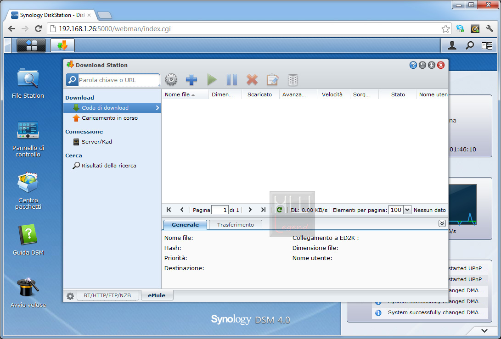Open File Station desktop icon
This screenshot has height=339, width=501.
(28, 83)
